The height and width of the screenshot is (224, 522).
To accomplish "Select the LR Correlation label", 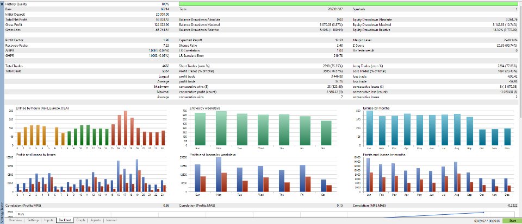I will (x=189, y=50).
